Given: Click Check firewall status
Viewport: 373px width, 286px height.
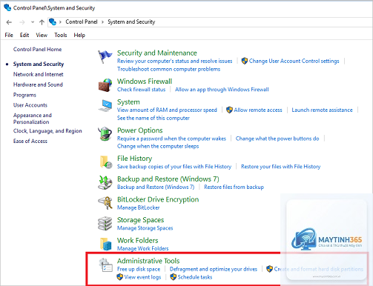Looking at the screenshot, I should [x=141, y=90].
